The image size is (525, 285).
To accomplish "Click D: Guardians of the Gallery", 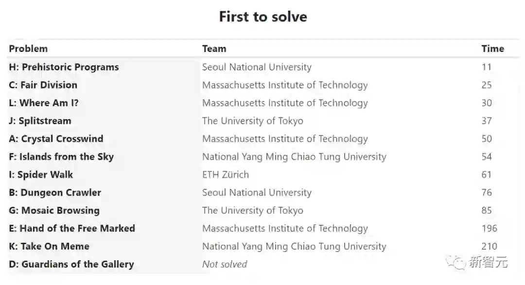I will pos(71,265).
